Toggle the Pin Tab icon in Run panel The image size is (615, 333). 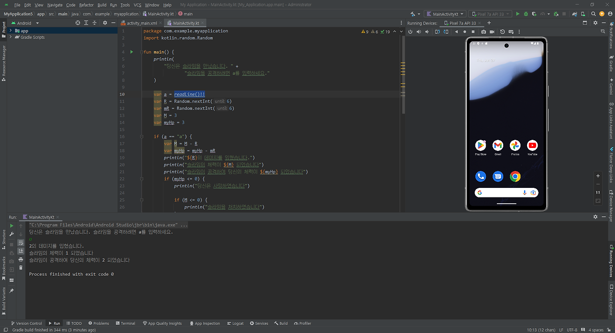pos(12,291)
